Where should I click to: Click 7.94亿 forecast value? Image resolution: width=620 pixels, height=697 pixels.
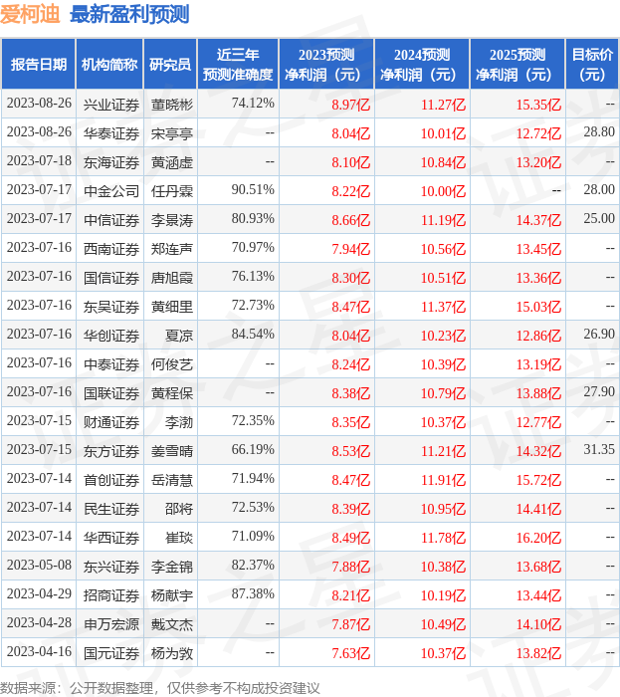click(351, 249)
